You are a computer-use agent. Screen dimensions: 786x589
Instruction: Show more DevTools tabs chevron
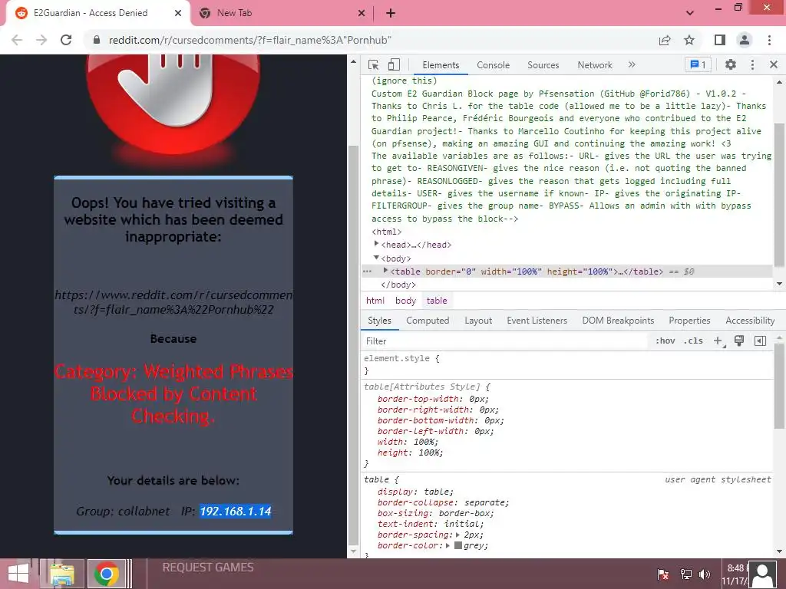point(632,64)
